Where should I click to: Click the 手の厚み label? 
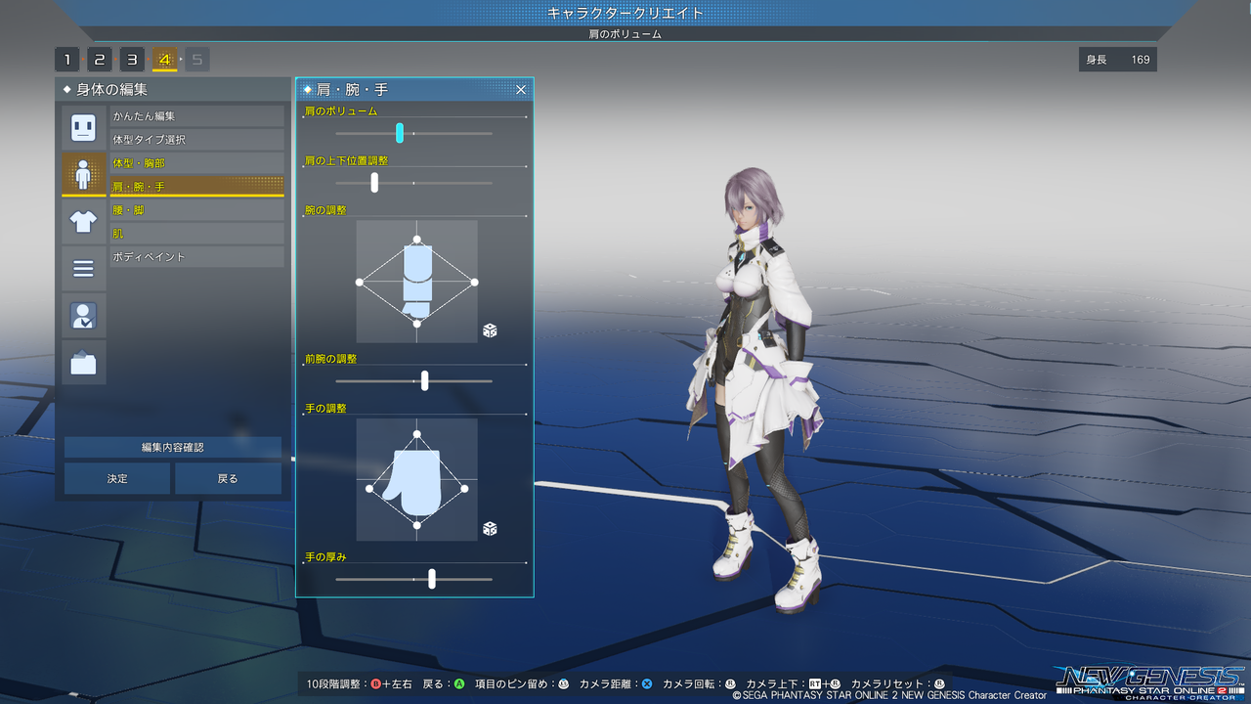[325, 557]
